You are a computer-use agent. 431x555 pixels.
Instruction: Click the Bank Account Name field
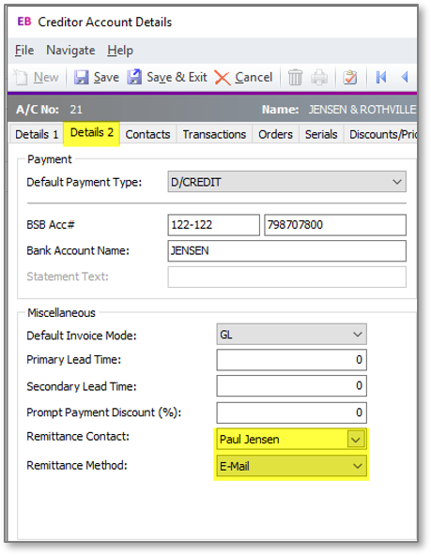pyautogui.click(x=287, y=251)
